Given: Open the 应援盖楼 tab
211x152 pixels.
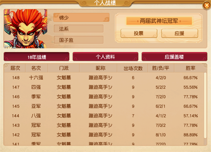Looking at the screenshot, I should (x=174, y=57).
